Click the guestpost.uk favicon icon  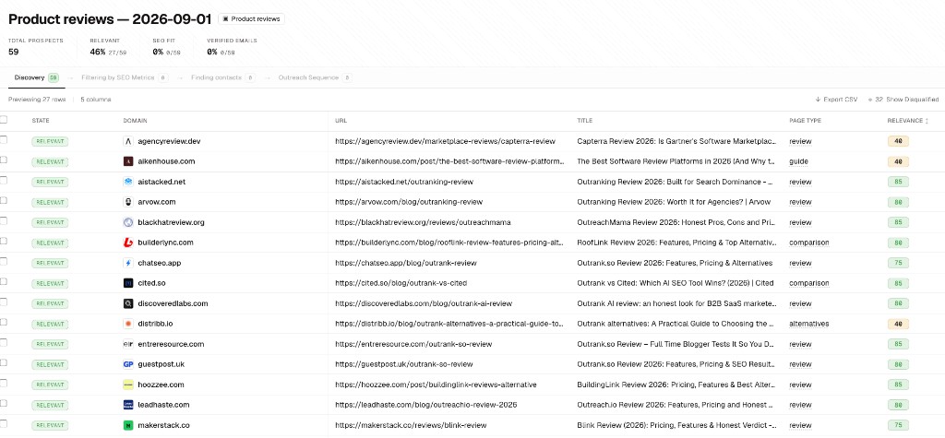tap(127, 364)
